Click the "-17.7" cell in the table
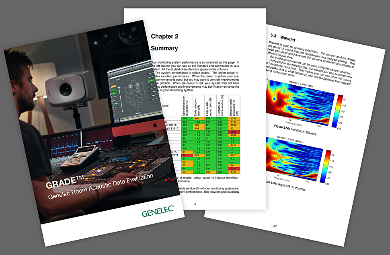Viewport: 390px width, 255px height. tap(199, 135)
